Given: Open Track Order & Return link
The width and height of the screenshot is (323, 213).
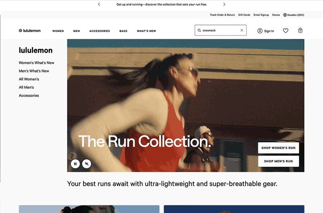Looking at the screenshot, I should coord(222,15).
